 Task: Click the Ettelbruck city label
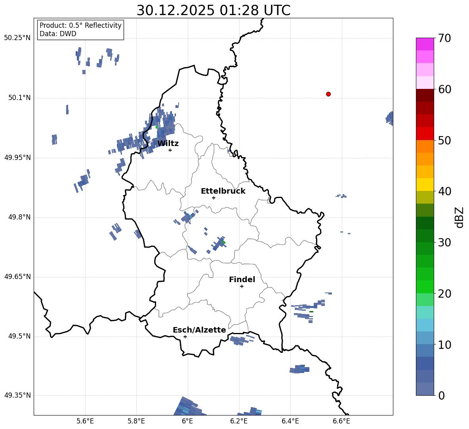point(223,191)
